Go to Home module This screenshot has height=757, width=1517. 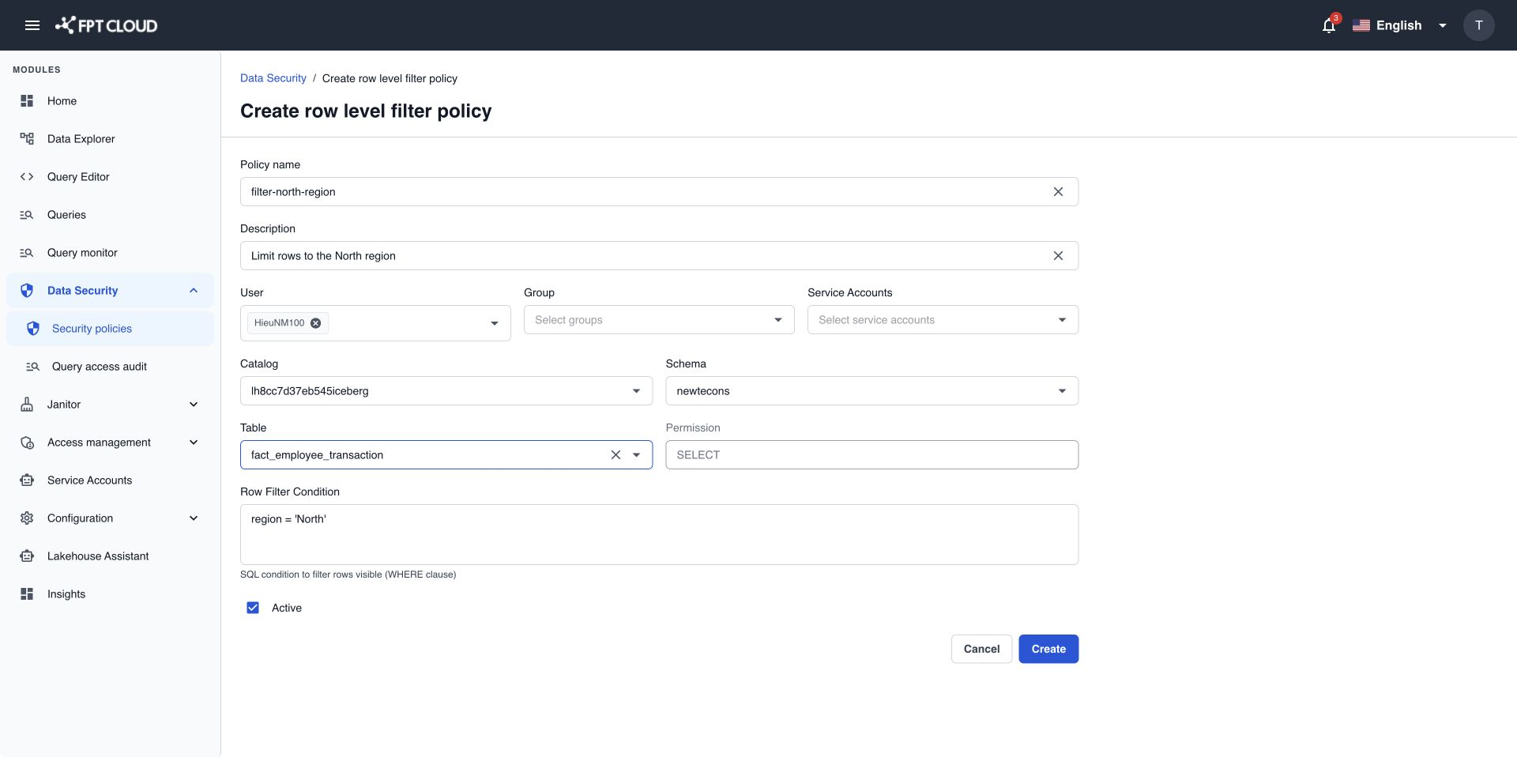110,101
